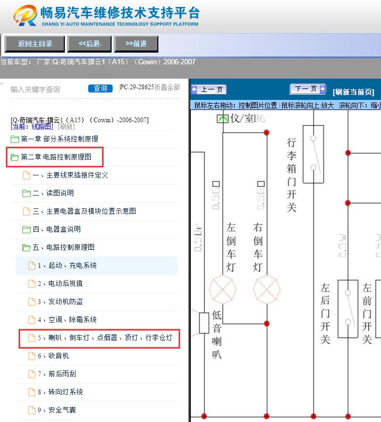Open 6、收音机 diagram
The image size is (381, 422).
53,356
